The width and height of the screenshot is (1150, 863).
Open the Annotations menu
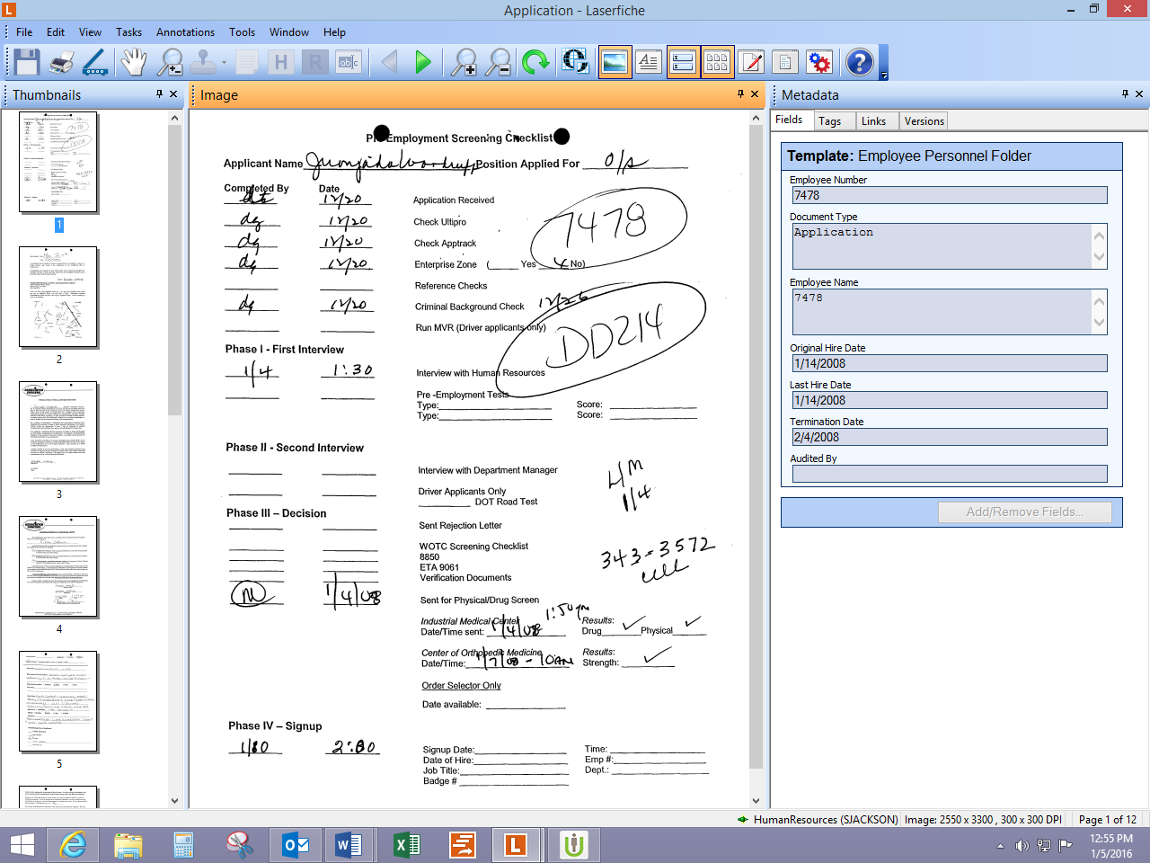pos(185,31)
